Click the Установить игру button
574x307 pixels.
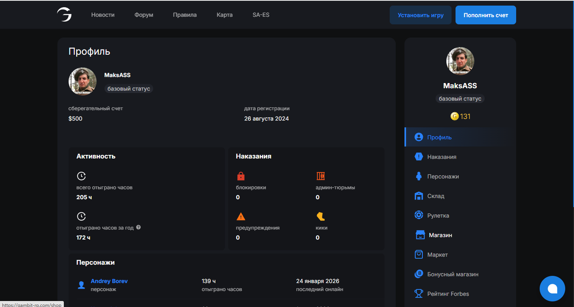coord(421,15)
